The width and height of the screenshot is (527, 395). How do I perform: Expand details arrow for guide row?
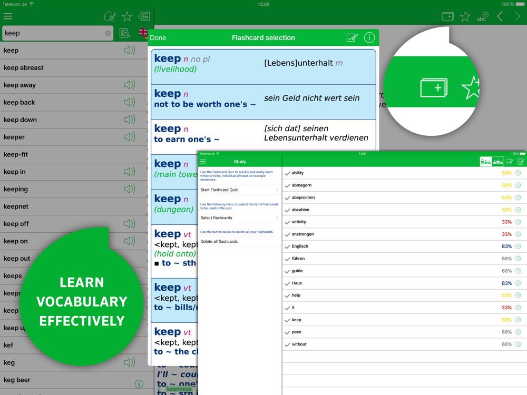pos(518,271)
